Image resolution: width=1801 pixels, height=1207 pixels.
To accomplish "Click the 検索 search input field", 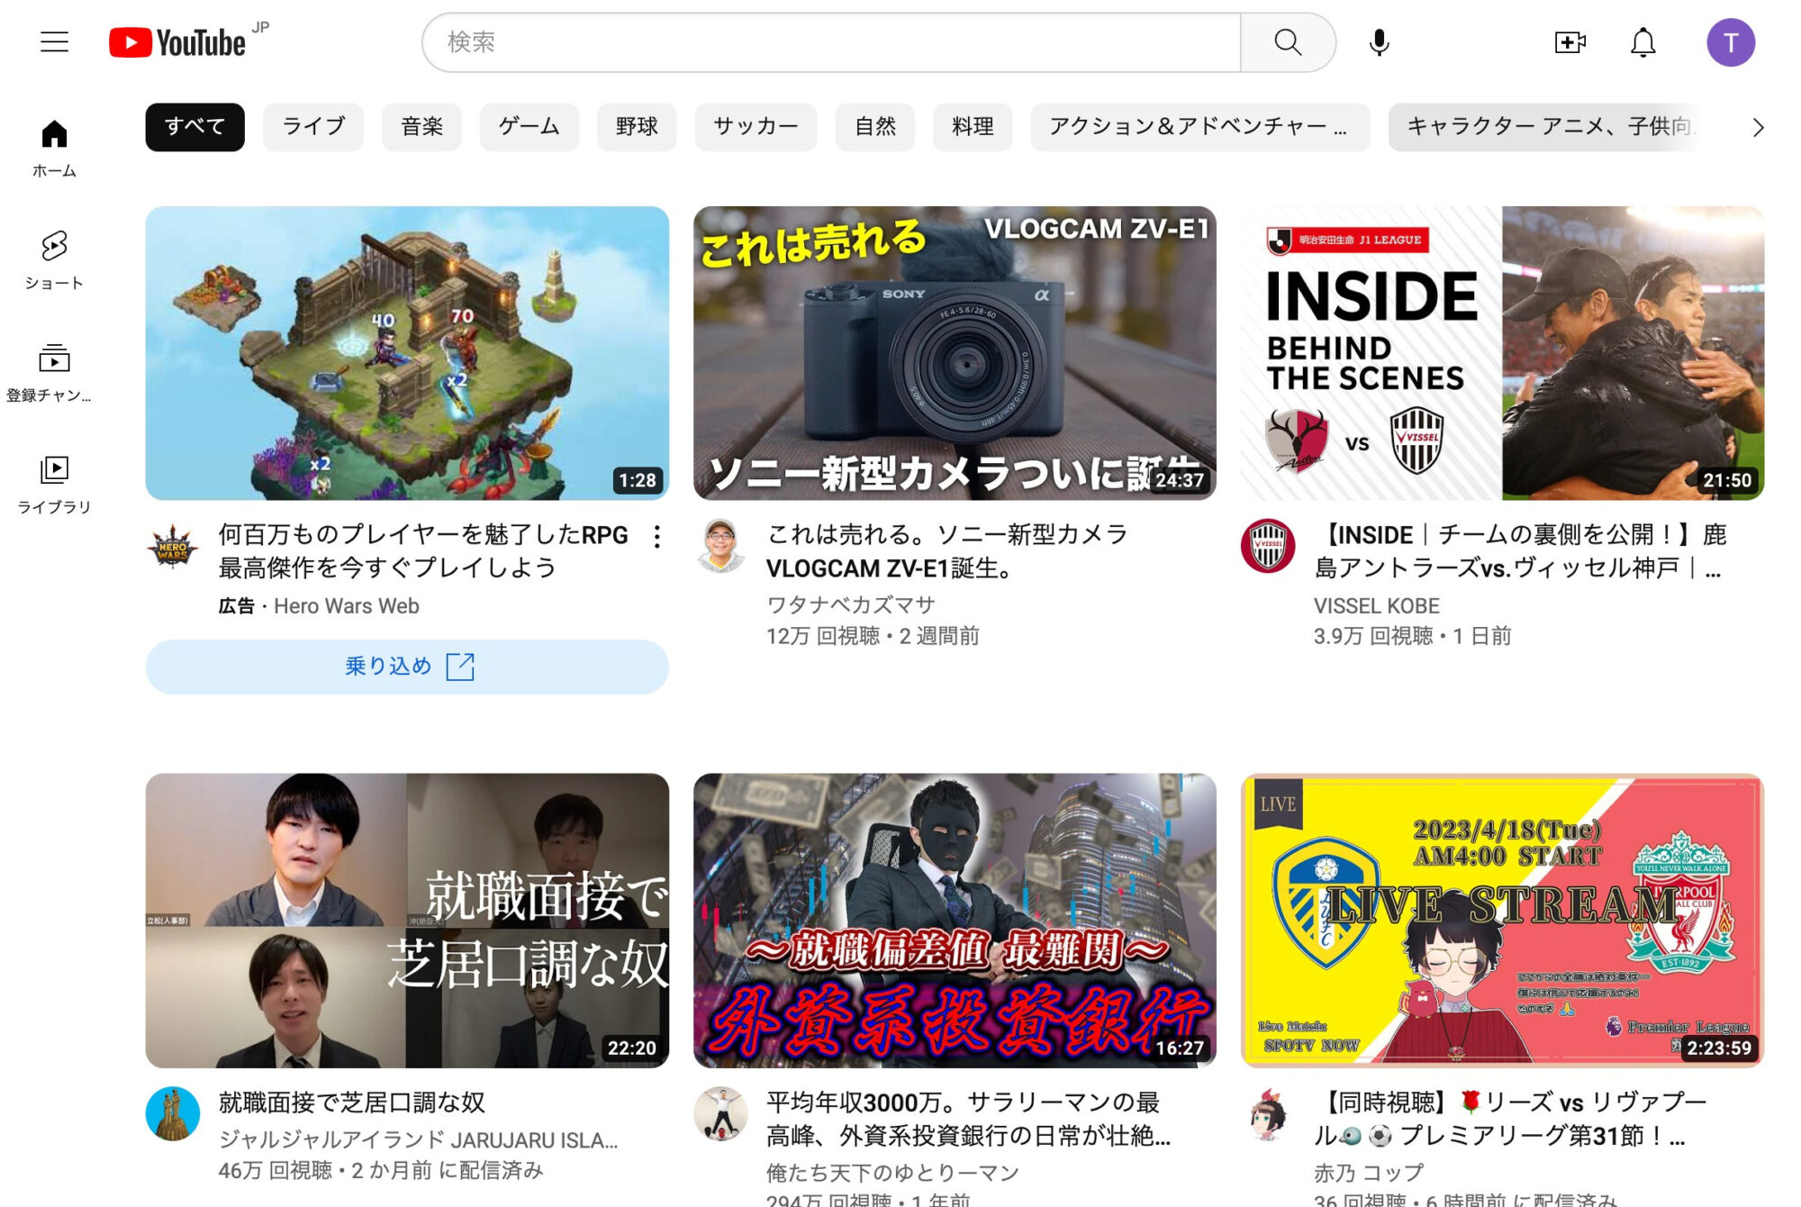I will coord(831,41).
